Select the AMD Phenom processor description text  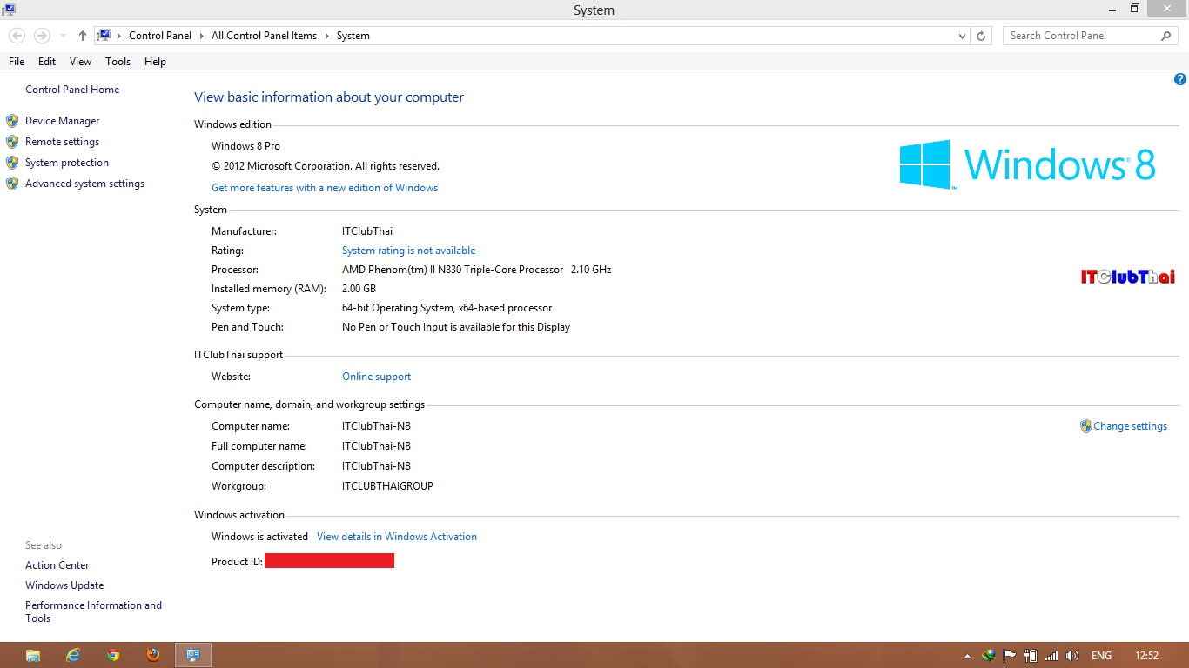[477, 270]
